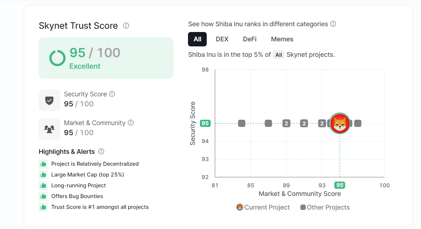Open the Security Score info tooltip icon

coord(112,94)
